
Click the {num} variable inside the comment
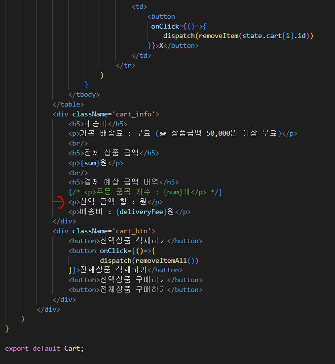coord(173,192)
